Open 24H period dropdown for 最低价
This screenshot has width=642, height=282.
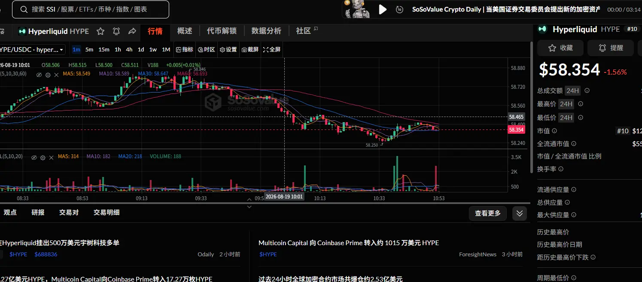click(566, 117)
